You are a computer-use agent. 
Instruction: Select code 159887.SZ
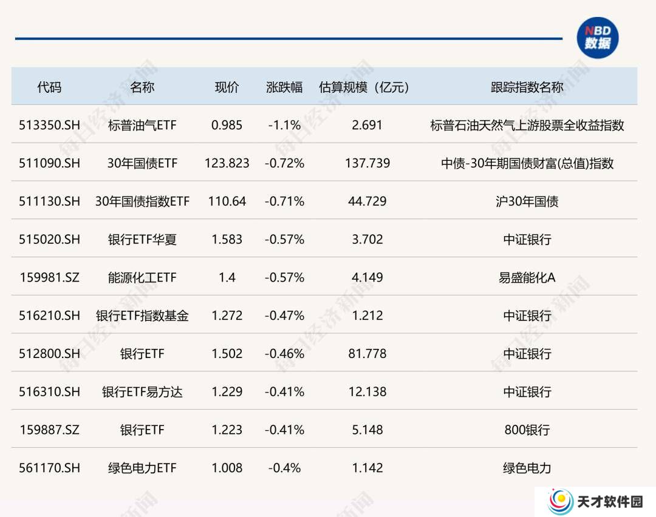pos(49,430)
